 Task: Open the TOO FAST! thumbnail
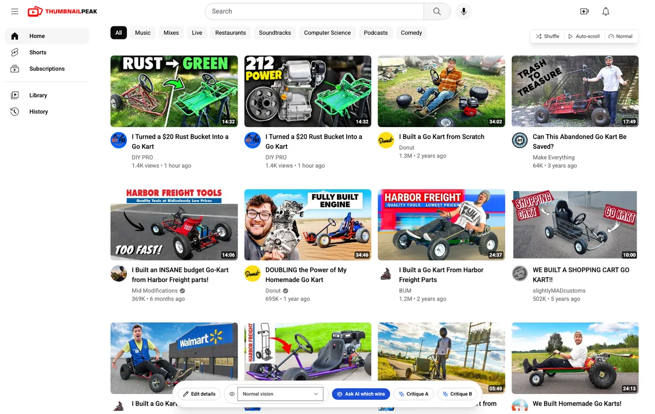174,225
